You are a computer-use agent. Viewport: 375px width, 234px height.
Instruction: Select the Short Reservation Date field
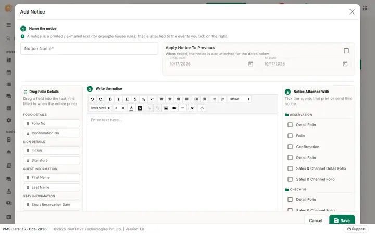(x=52, y=205)
